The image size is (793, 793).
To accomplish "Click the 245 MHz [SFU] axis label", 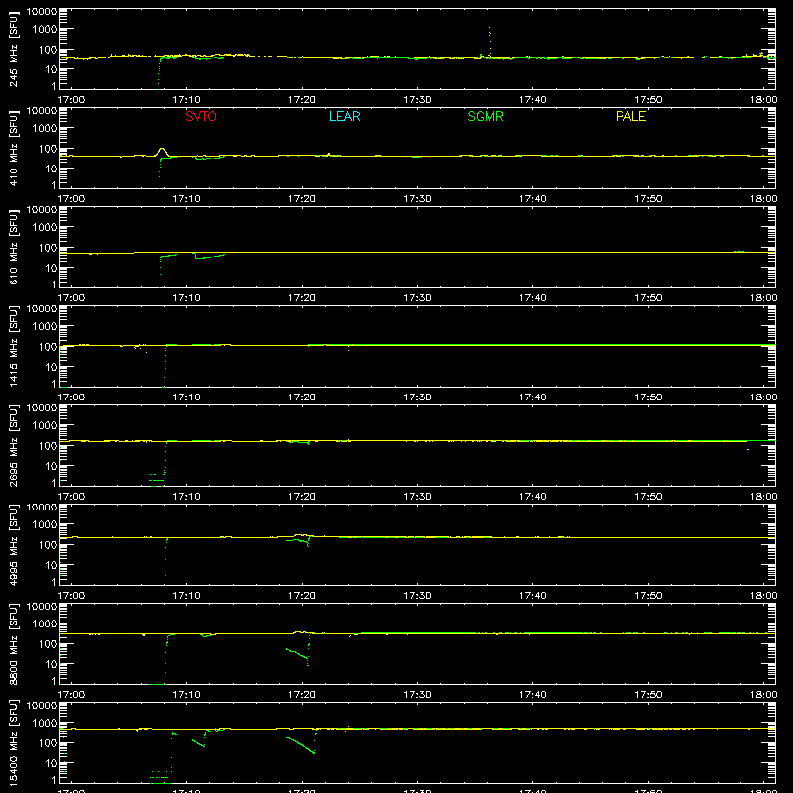I will coord(14,49).
